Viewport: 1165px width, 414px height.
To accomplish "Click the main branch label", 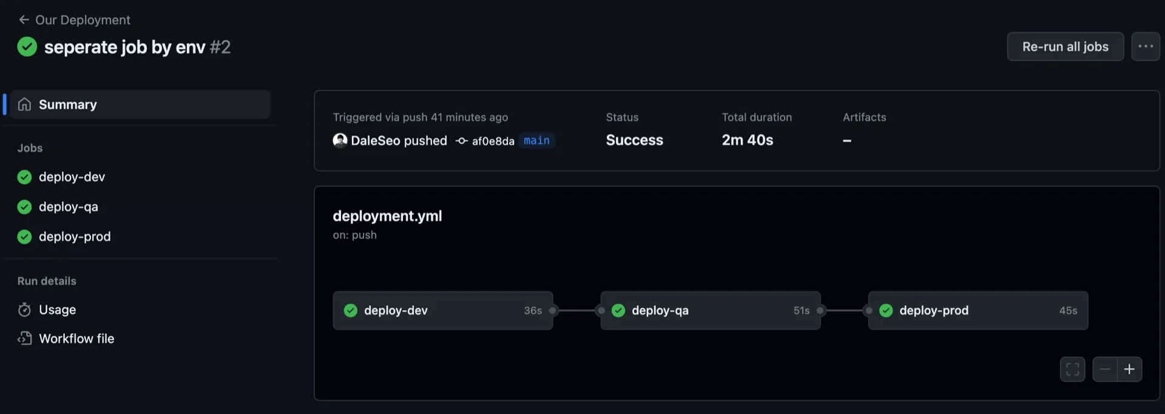I will 536,140.
